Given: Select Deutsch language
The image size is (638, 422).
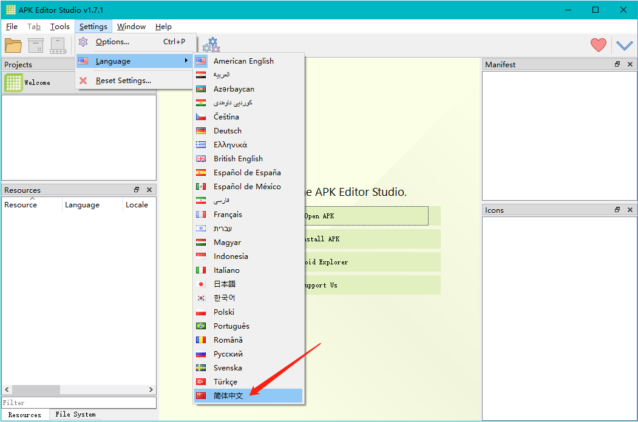Looking at the screenshot, I should pyautogui.click(x=248, y=130).
